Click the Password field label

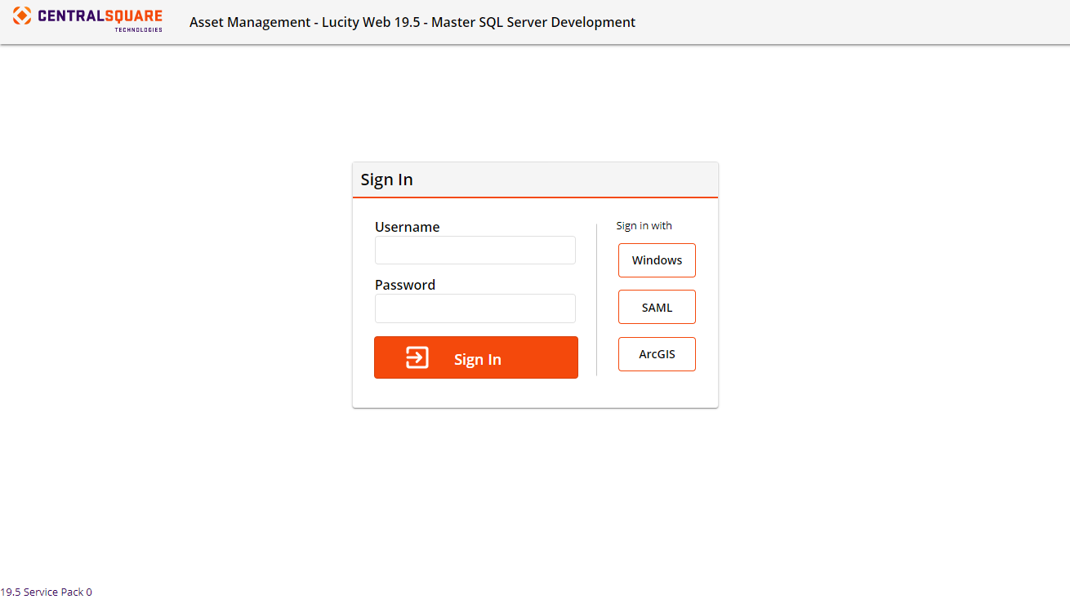point(404,284)
